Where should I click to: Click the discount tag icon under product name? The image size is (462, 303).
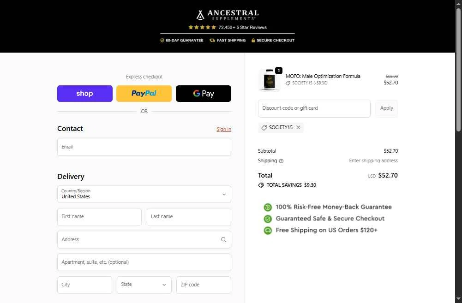click(x=288, y=83)
